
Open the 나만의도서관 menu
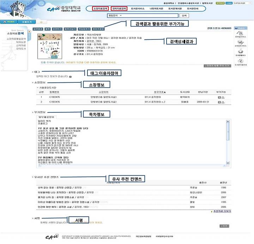156,8
